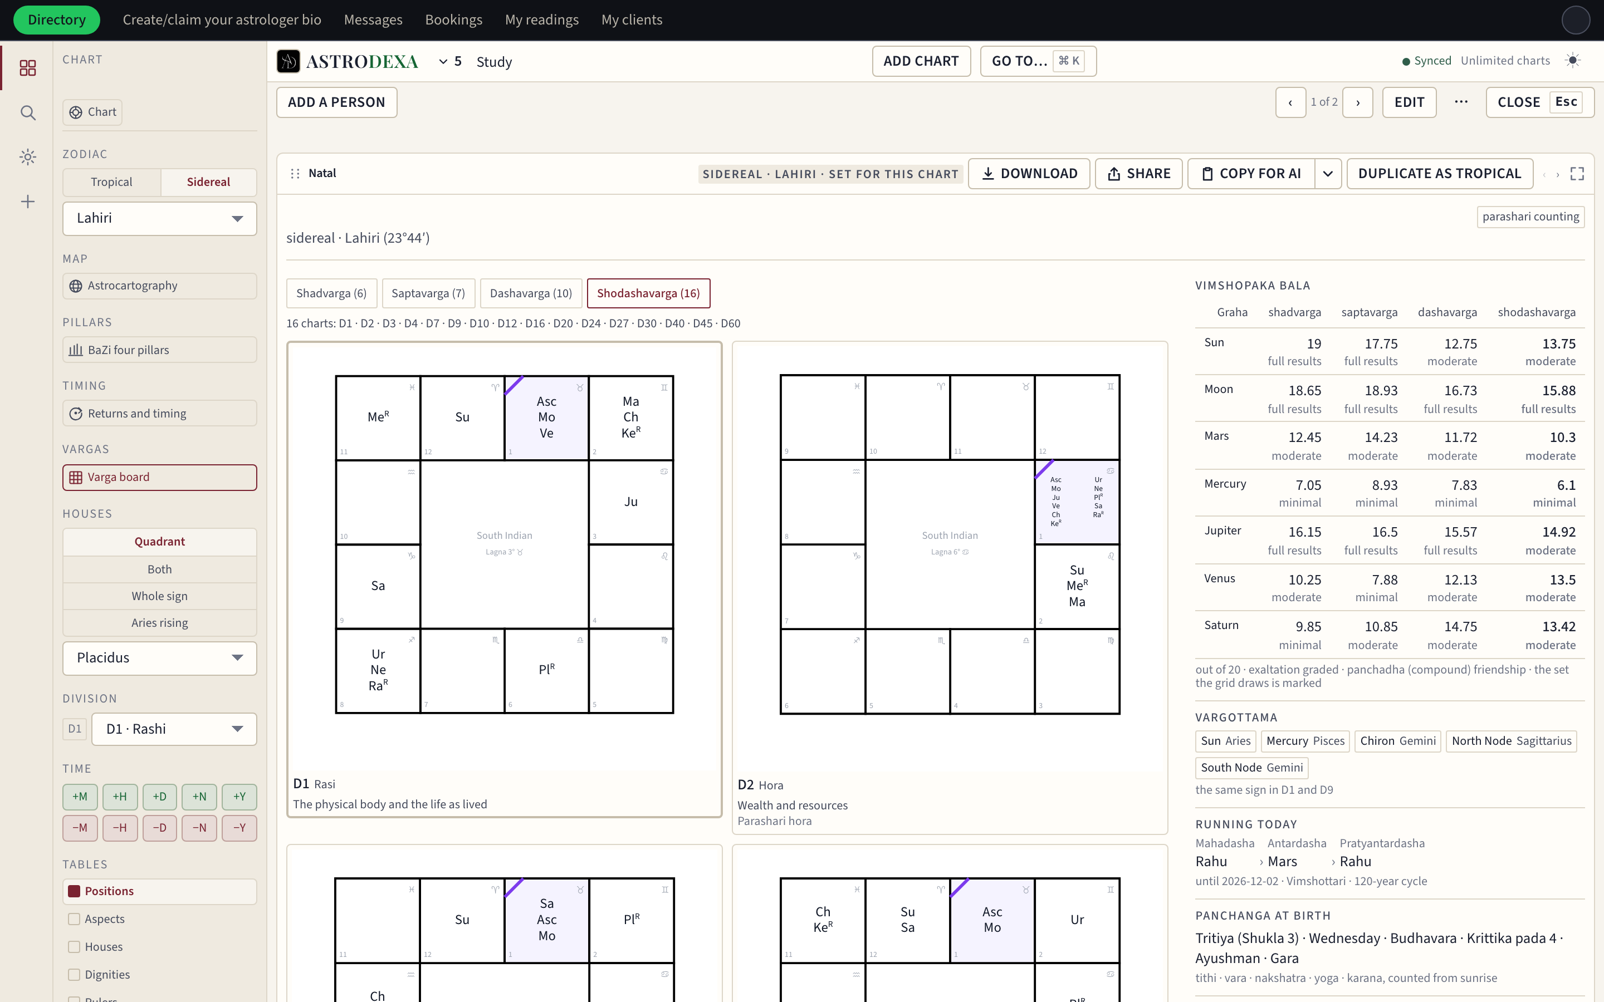Select the Saptavarga (7) tab

click(x=428, y=293)
